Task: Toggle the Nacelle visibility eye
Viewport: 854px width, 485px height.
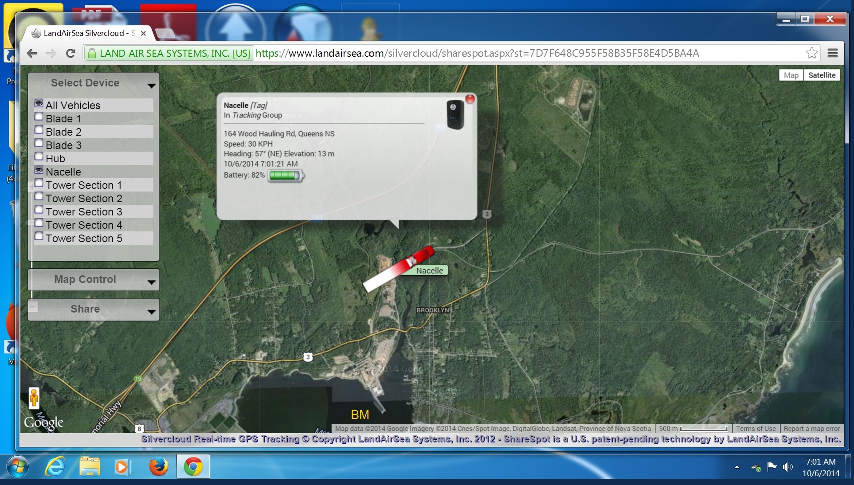Action: click(39, 170)
